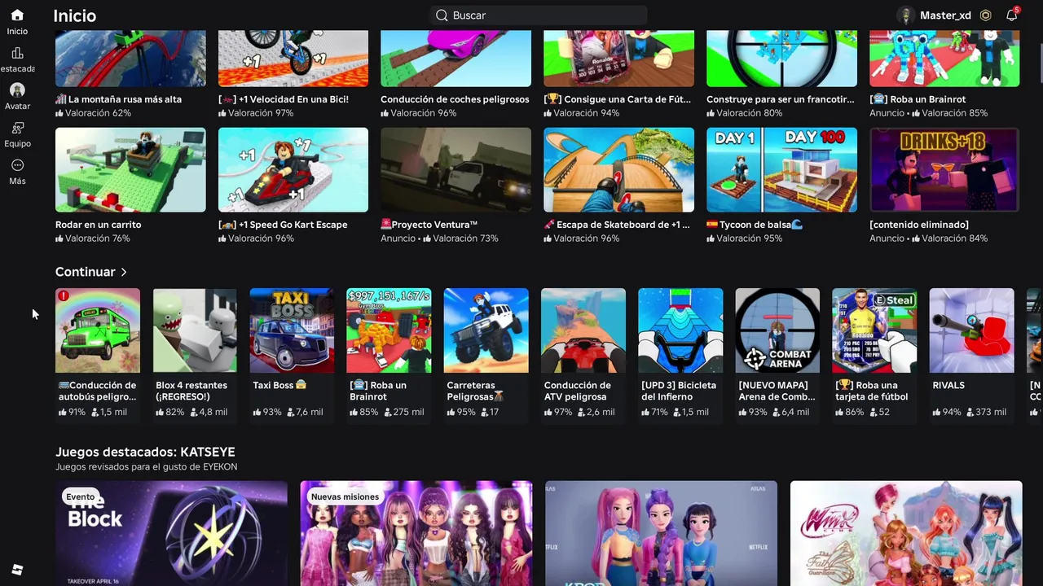Screen dimensions: 1043x586
Task: Open Bicicleta del Infierno in Continuar
Action: (680, 354)
